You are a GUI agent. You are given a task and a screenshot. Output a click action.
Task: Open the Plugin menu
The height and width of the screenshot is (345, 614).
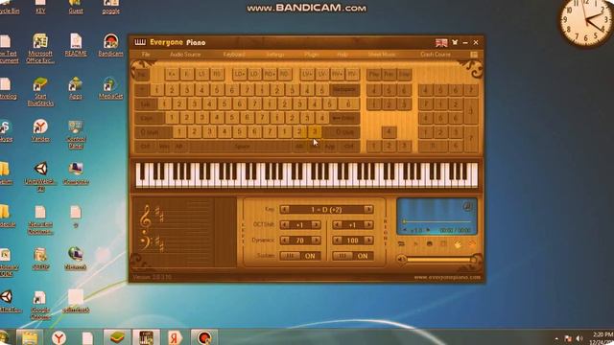(x=312, y=55)
